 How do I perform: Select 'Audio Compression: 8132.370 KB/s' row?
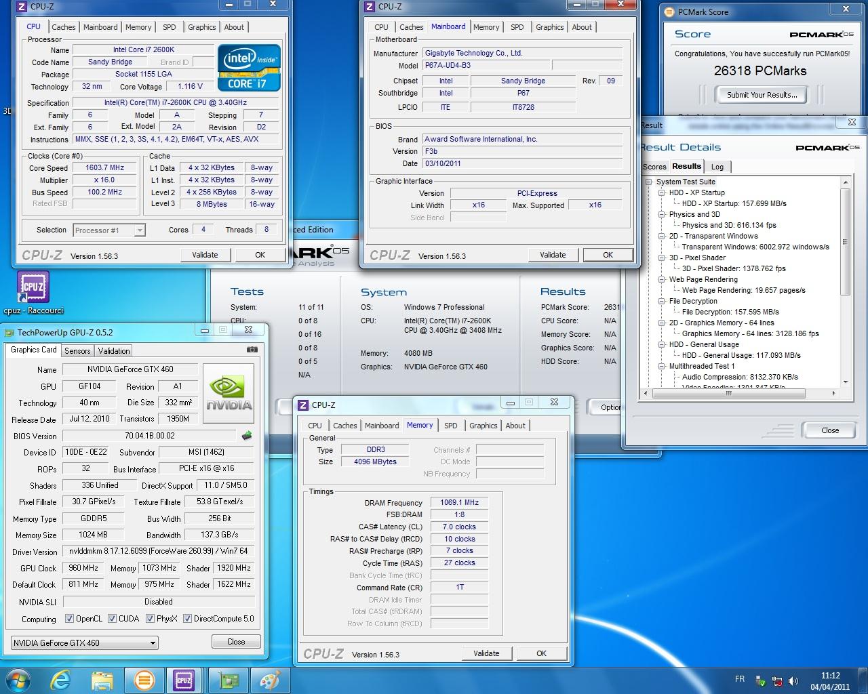click(740, 377)
